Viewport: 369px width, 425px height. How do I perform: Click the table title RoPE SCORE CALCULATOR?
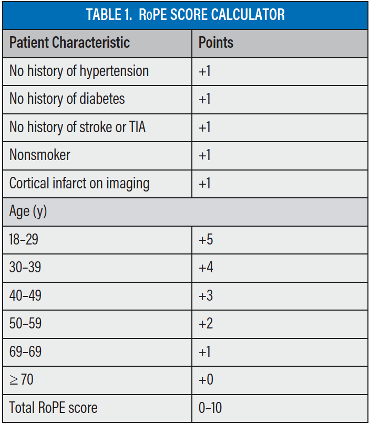coord(185,15)
